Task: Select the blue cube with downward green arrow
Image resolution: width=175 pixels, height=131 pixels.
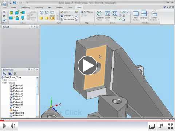Action: pos(23,18)
